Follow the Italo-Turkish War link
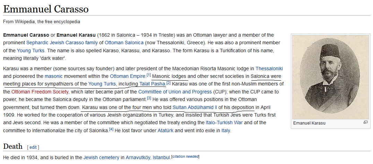Image resolution: width=373 pixels, height=164 pixels. point(224,123)
